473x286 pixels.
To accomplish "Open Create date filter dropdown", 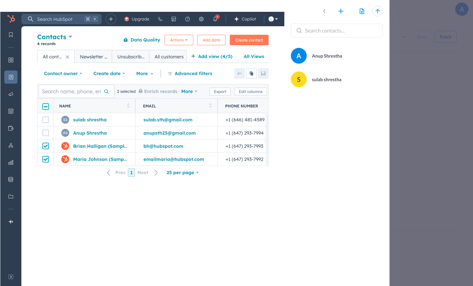I will (x=109, y=73).
